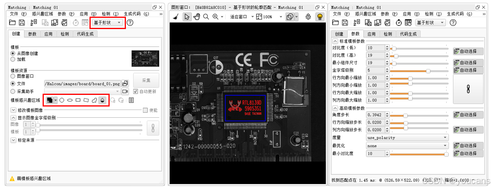Click the zoom-in plus magnifier icon

(215, 17)
